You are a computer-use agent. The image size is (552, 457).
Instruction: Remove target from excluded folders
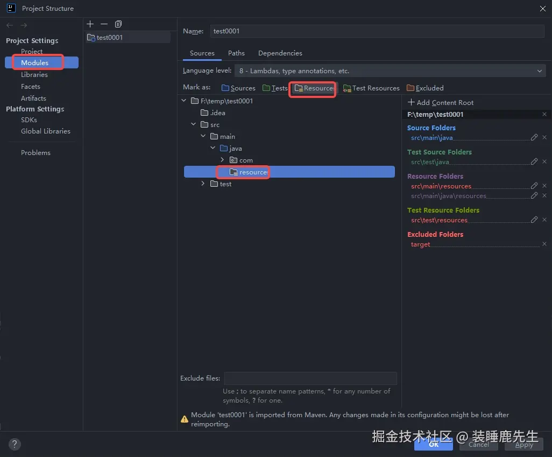(544, 244)
